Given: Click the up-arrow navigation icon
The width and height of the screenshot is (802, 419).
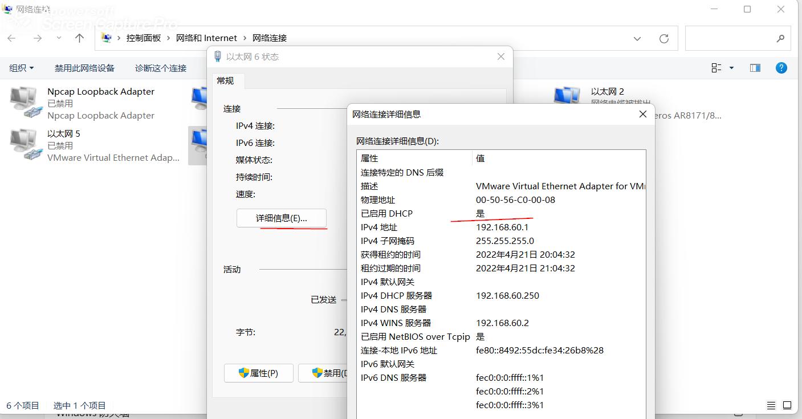Looking at the screenshot, I should [79, 38].
